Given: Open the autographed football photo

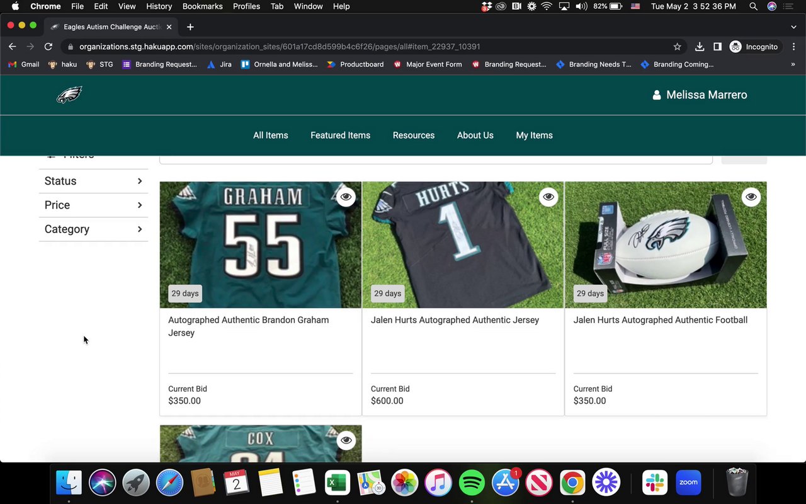Looking at the screenshot, I should click(666, 245).
